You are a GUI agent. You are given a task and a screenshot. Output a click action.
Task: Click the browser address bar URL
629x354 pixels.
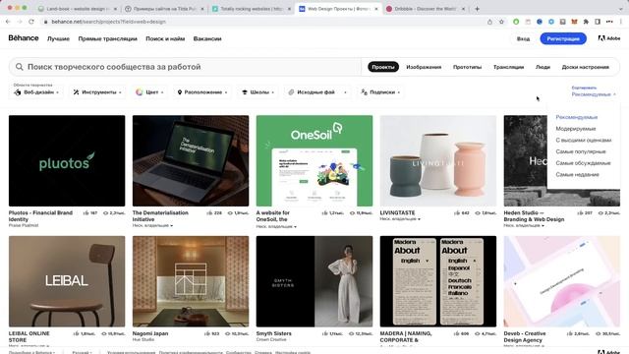pyautogui.click(x=108, y=22)
